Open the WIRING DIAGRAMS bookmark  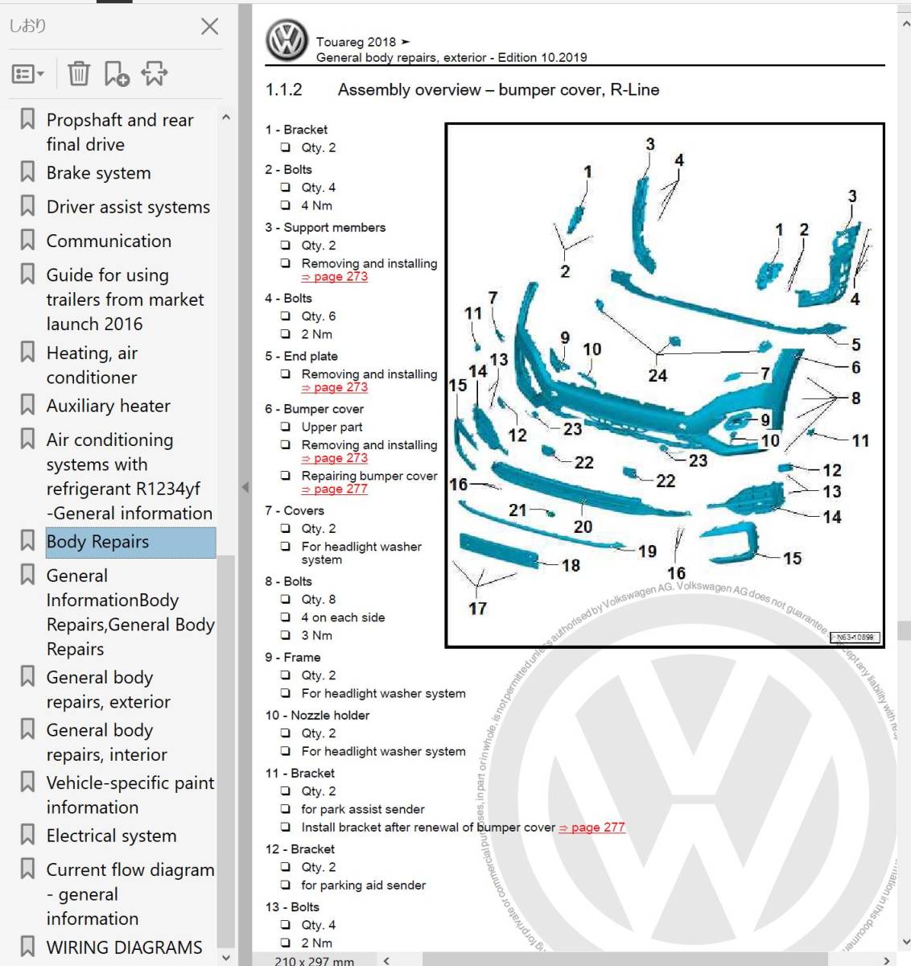(x=124, y=947)
